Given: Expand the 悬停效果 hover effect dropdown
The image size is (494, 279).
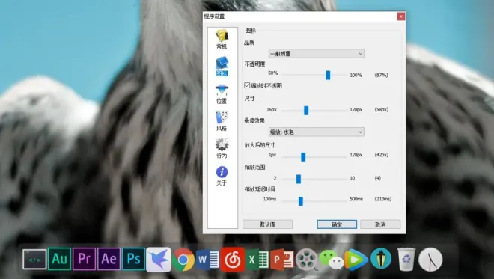Looking at the screenshot, I should [317, 132].
